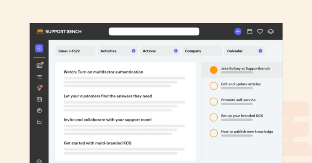The image size is (312, 163).
Task: Click the Activities tab count badge
Action: pyautogui.click(x=133, y=51)
